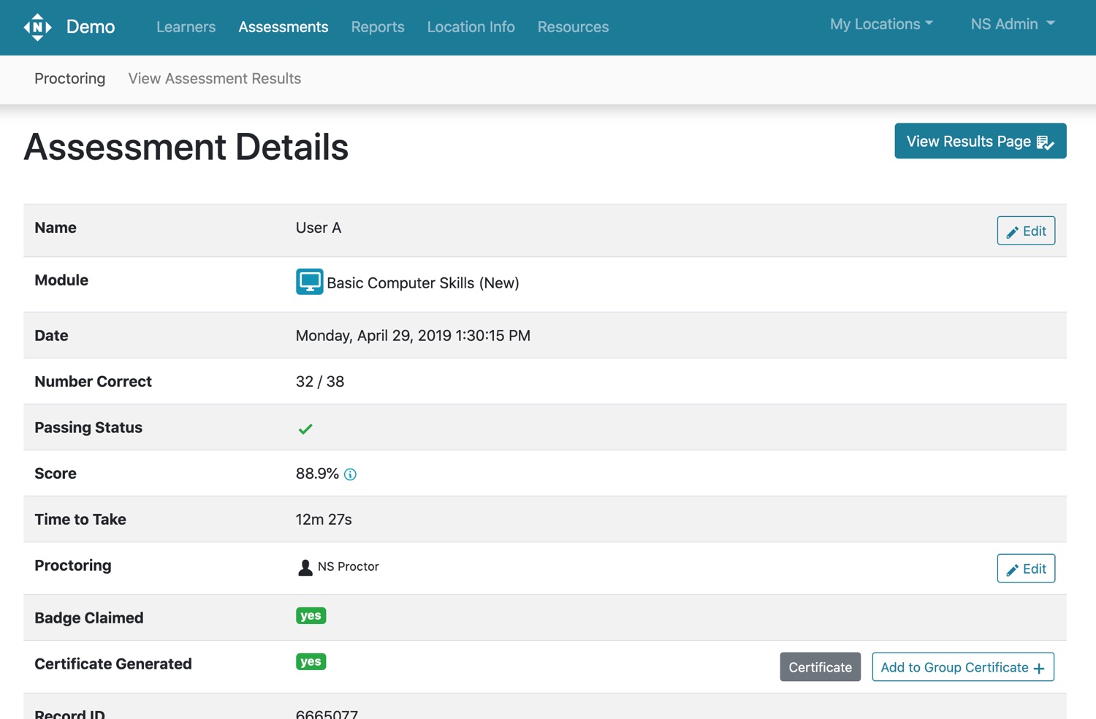Screen dimensions: 1096x719
Task: Click the View Results Page button
Action: click(981, 141)
